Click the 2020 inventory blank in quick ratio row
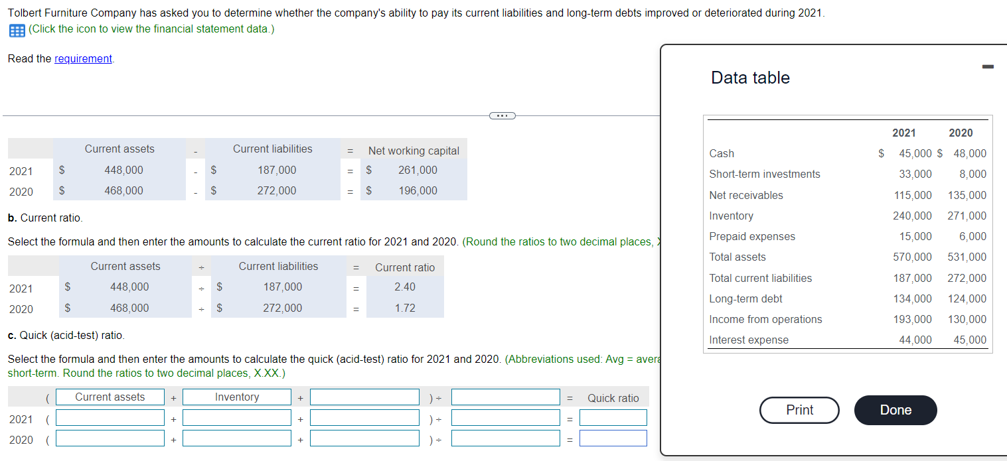This screenshot has width=1007, height=461. tap(236, 438)
